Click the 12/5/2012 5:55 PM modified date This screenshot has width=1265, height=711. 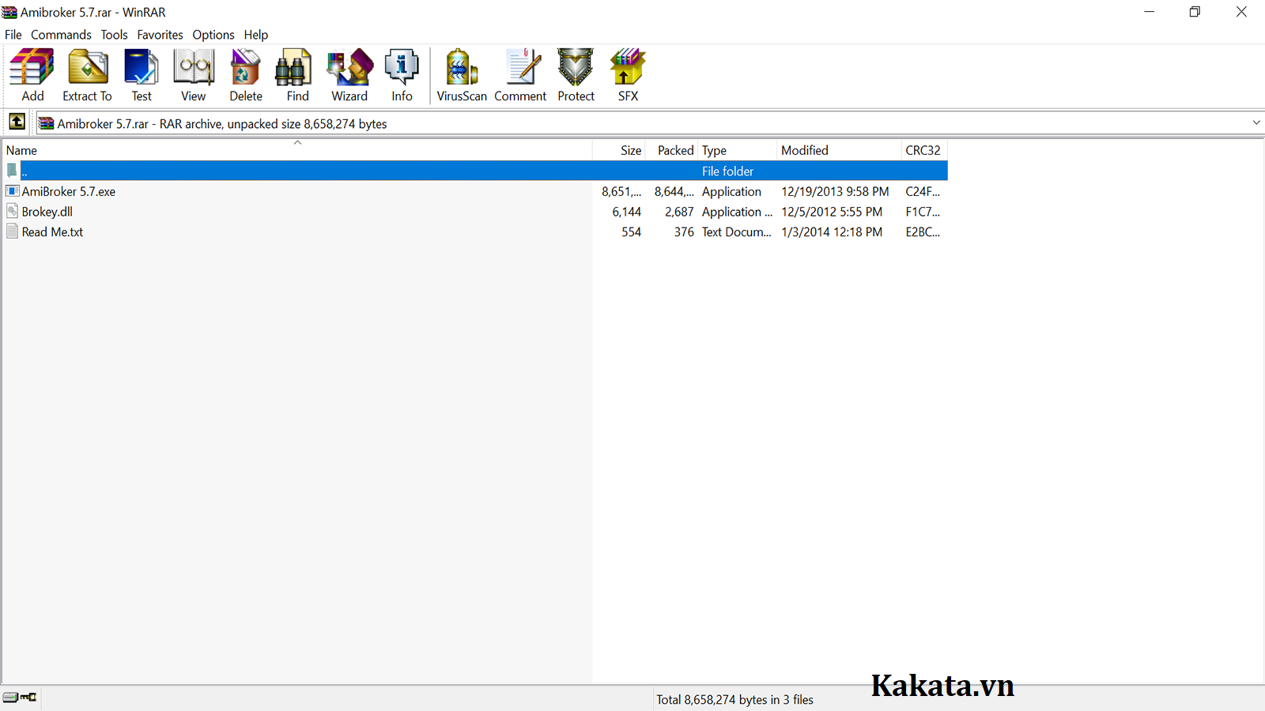click(832, 212)
